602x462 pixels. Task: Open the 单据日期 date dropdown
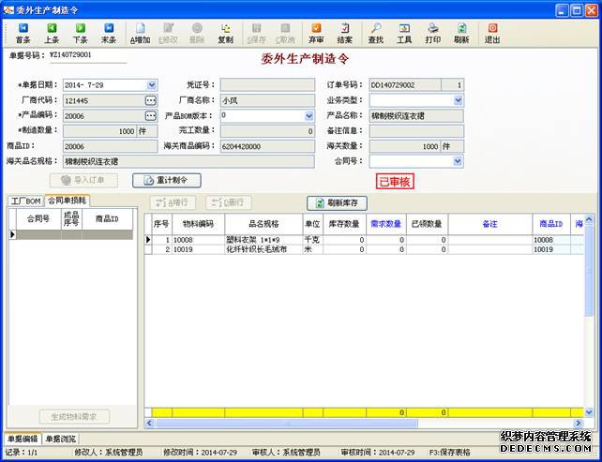pos(152,85)
